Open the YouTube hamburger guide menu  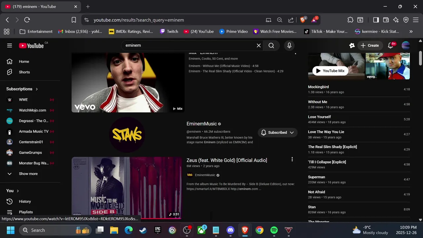click(x=10, y=46)
